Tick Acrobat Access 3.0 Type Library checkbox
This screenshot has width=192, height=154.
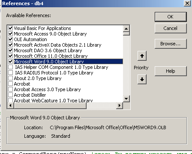pos(10,89)
